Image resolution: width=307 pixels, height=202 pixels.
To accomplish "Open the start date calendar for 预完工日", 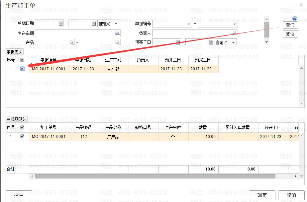I will (x=178, y=42).
